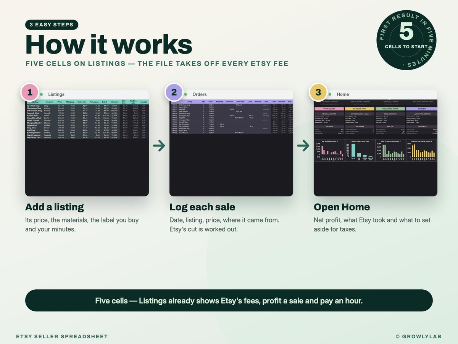The width and height of the screenshot is (458, 344).
Task: Click the 'Log each sale' heading
Action: pyautogui.click(x=202, y=207)
